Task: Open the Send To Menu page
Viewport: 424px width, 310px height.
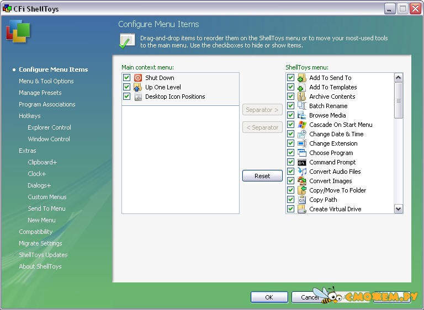Action: [x=46, y=209]
